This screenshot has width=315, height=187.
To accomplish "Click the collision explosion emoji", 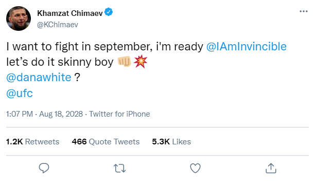I will point(141,61).
